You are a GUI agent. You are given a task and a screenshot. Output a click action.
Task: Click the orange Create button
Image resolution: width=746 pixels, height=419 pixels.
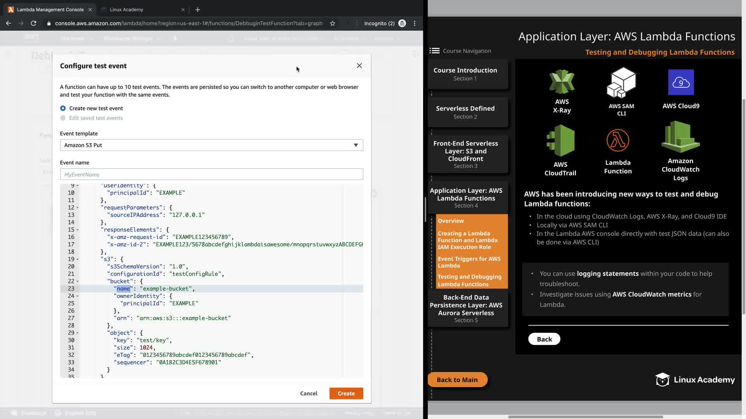(x=346, y=393)
